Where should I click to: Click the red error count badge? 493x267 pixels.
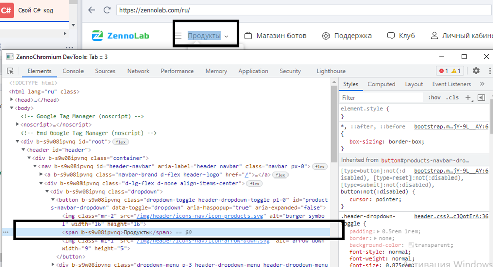(x=443, y=71)
